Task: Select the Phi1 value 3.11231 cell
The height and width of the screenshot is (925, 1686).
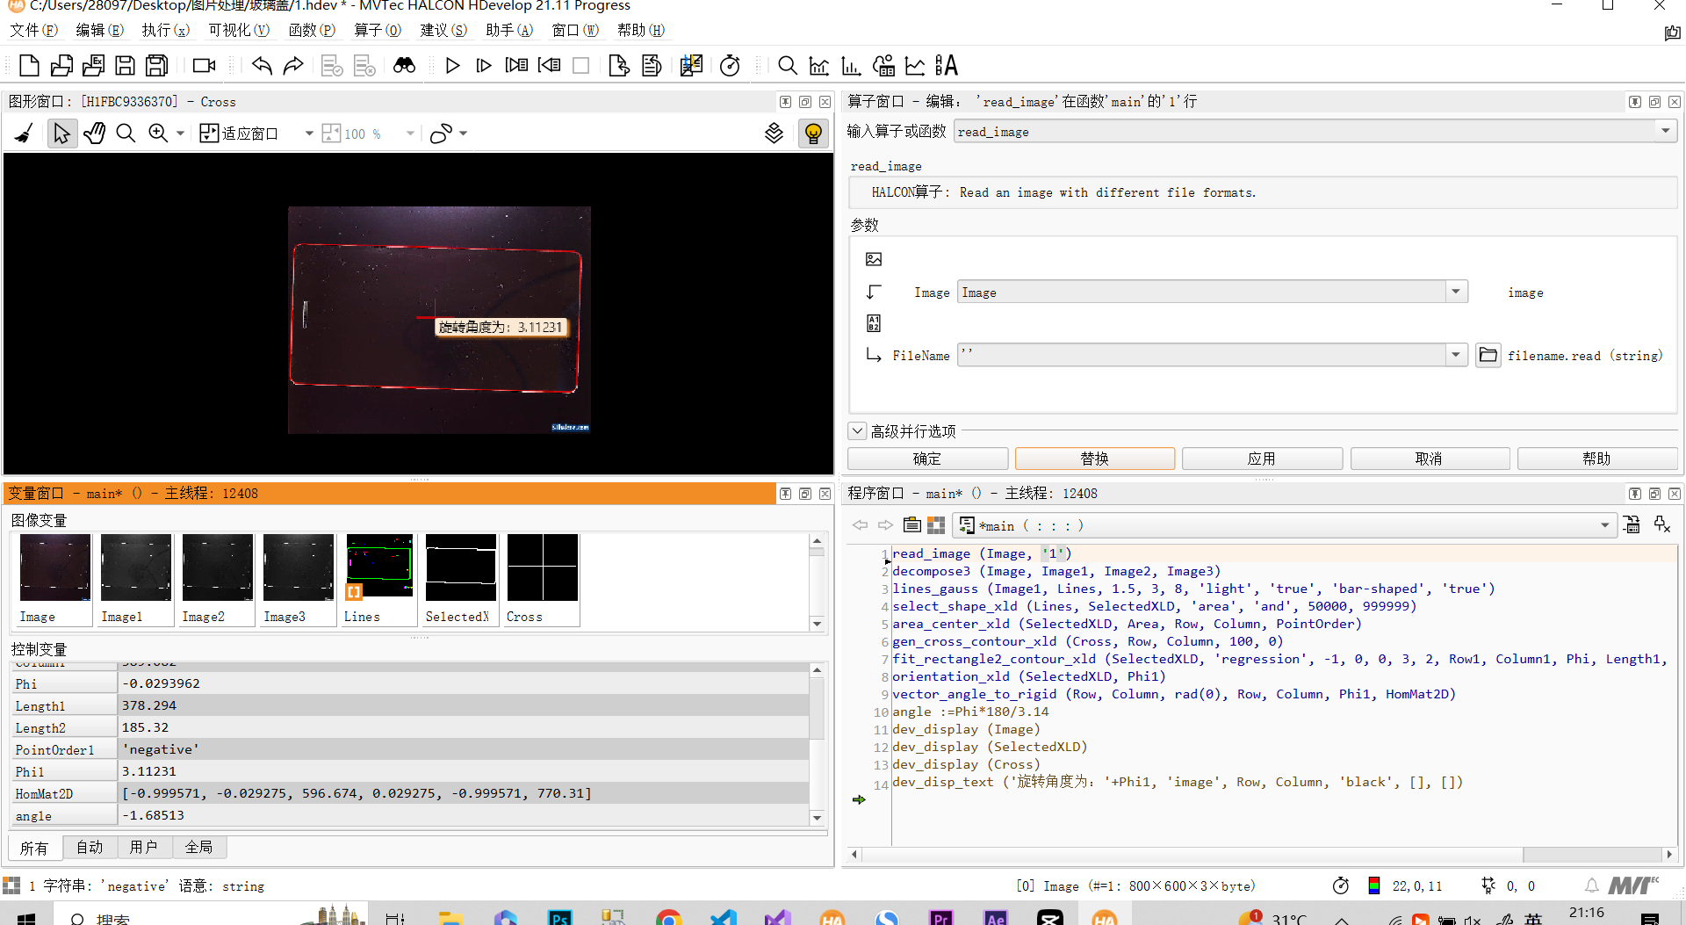Action: (x=463, y=771)
